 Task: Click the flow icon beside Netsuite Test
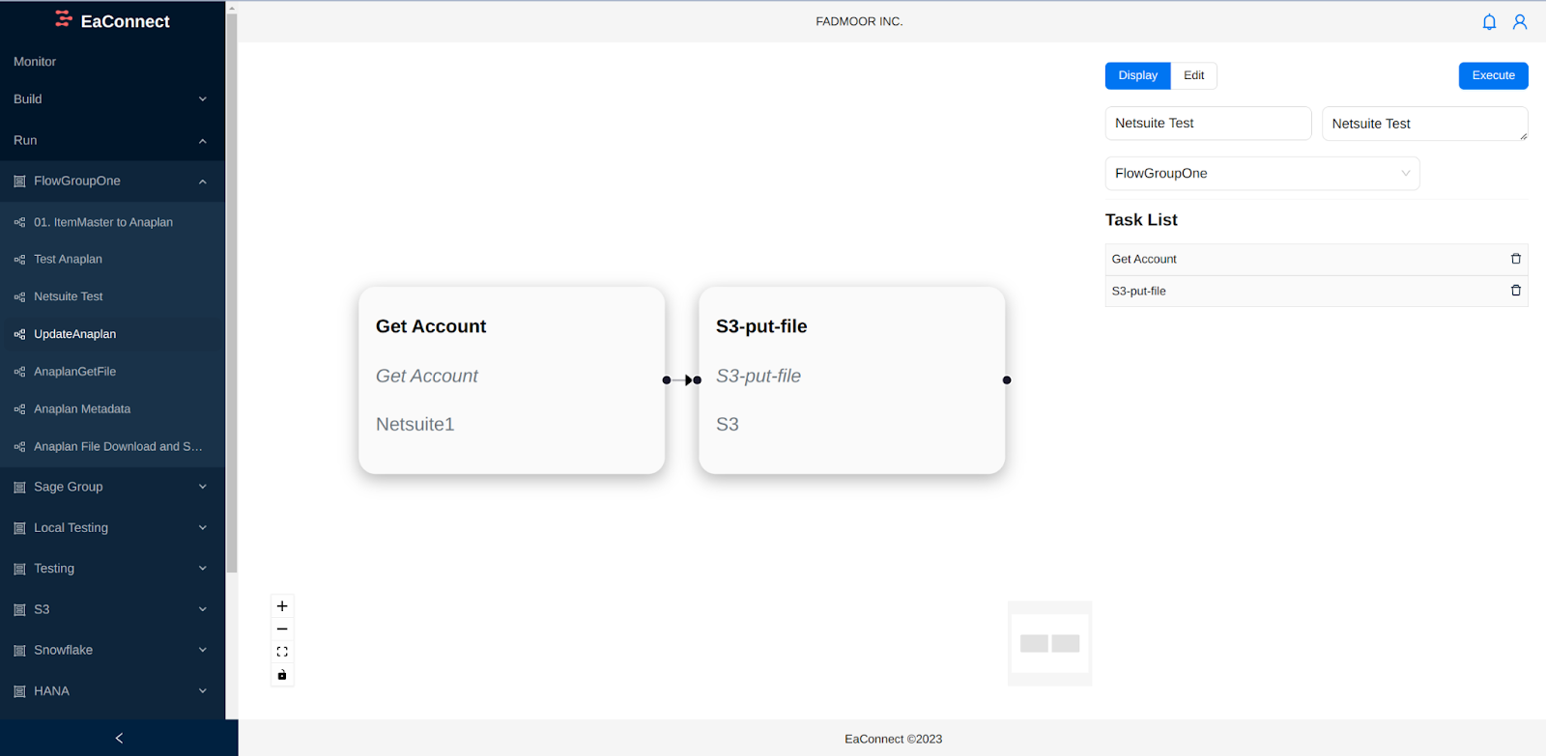[x=19, y=297]
